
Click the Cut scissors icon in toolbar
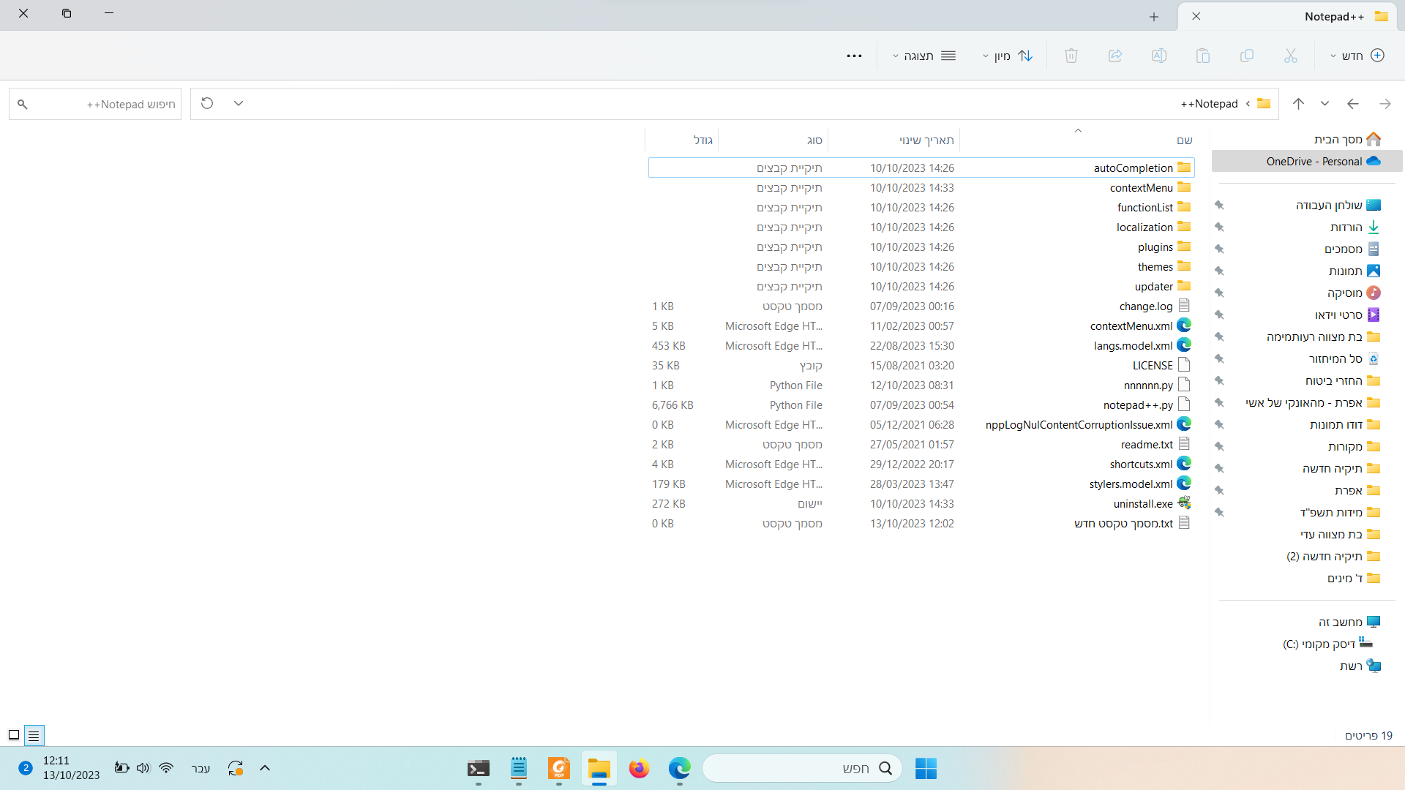pyautogui.click(x=1290, y=56)
